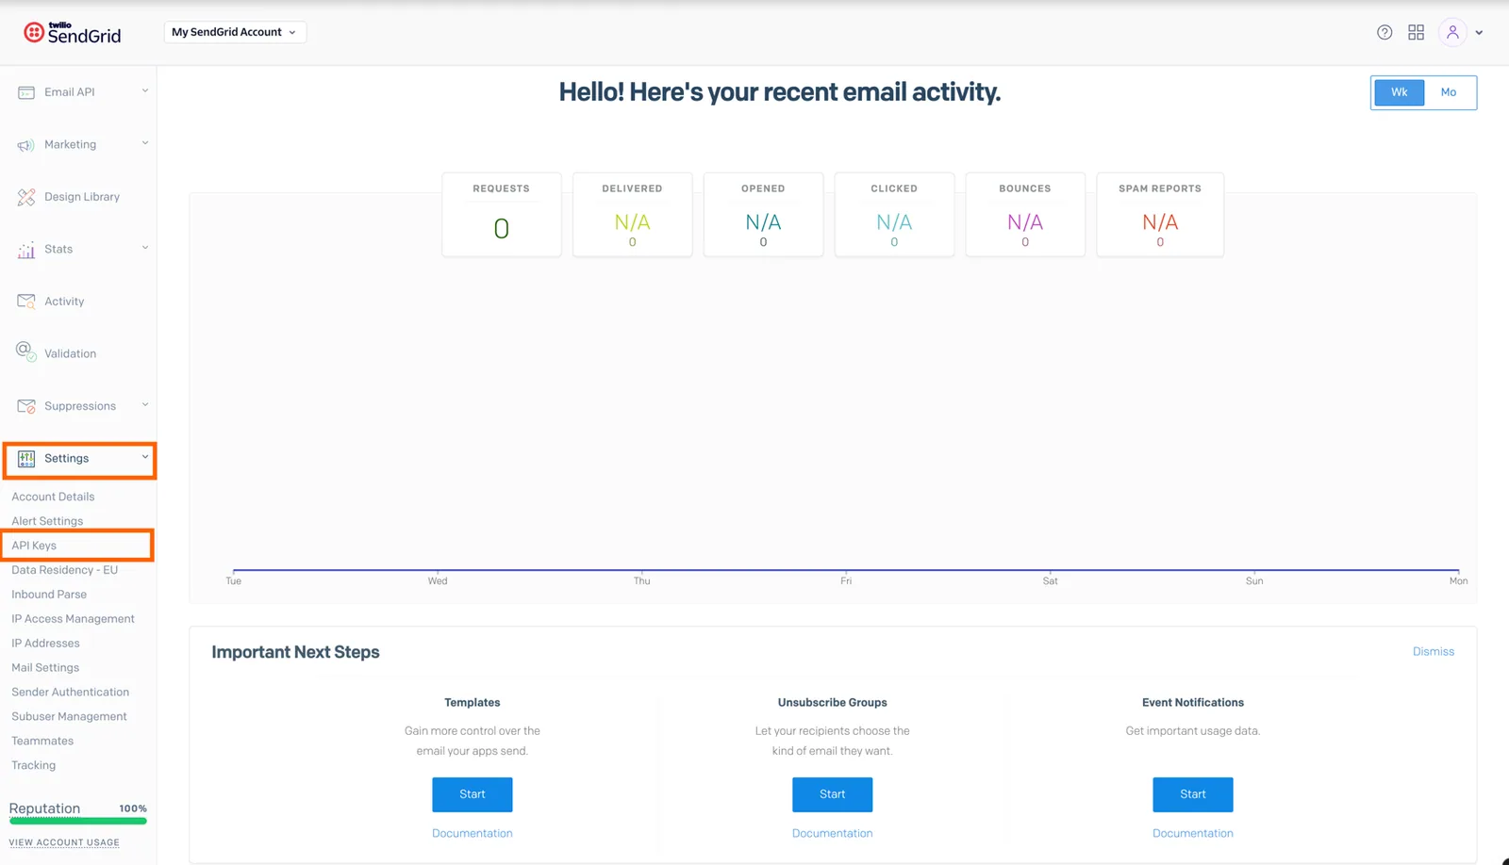The height and width of the screenshot is (865, 1509).
Task: Collapse the Settings chevron
Action: pyautogui.click(x=145, y=457)
